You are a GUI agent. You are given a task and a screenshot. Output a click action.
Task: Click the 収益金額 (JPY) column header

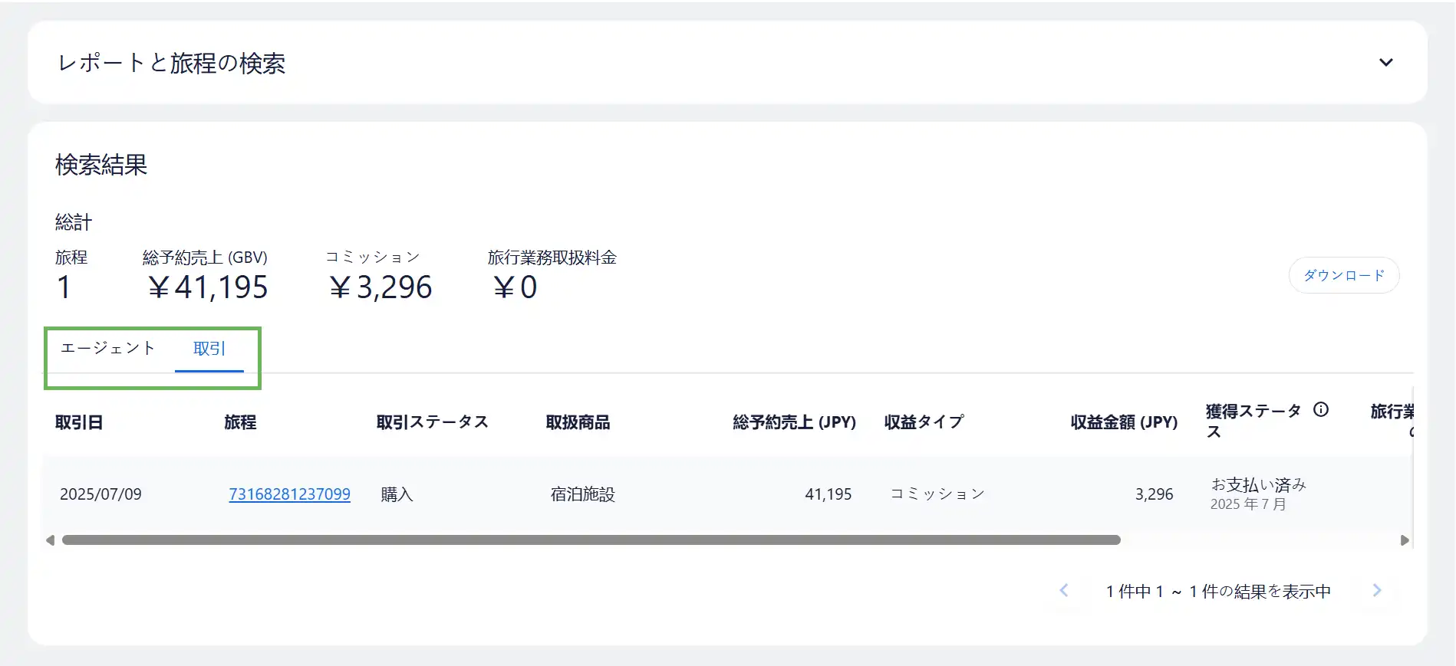(x=1124, y=422)
